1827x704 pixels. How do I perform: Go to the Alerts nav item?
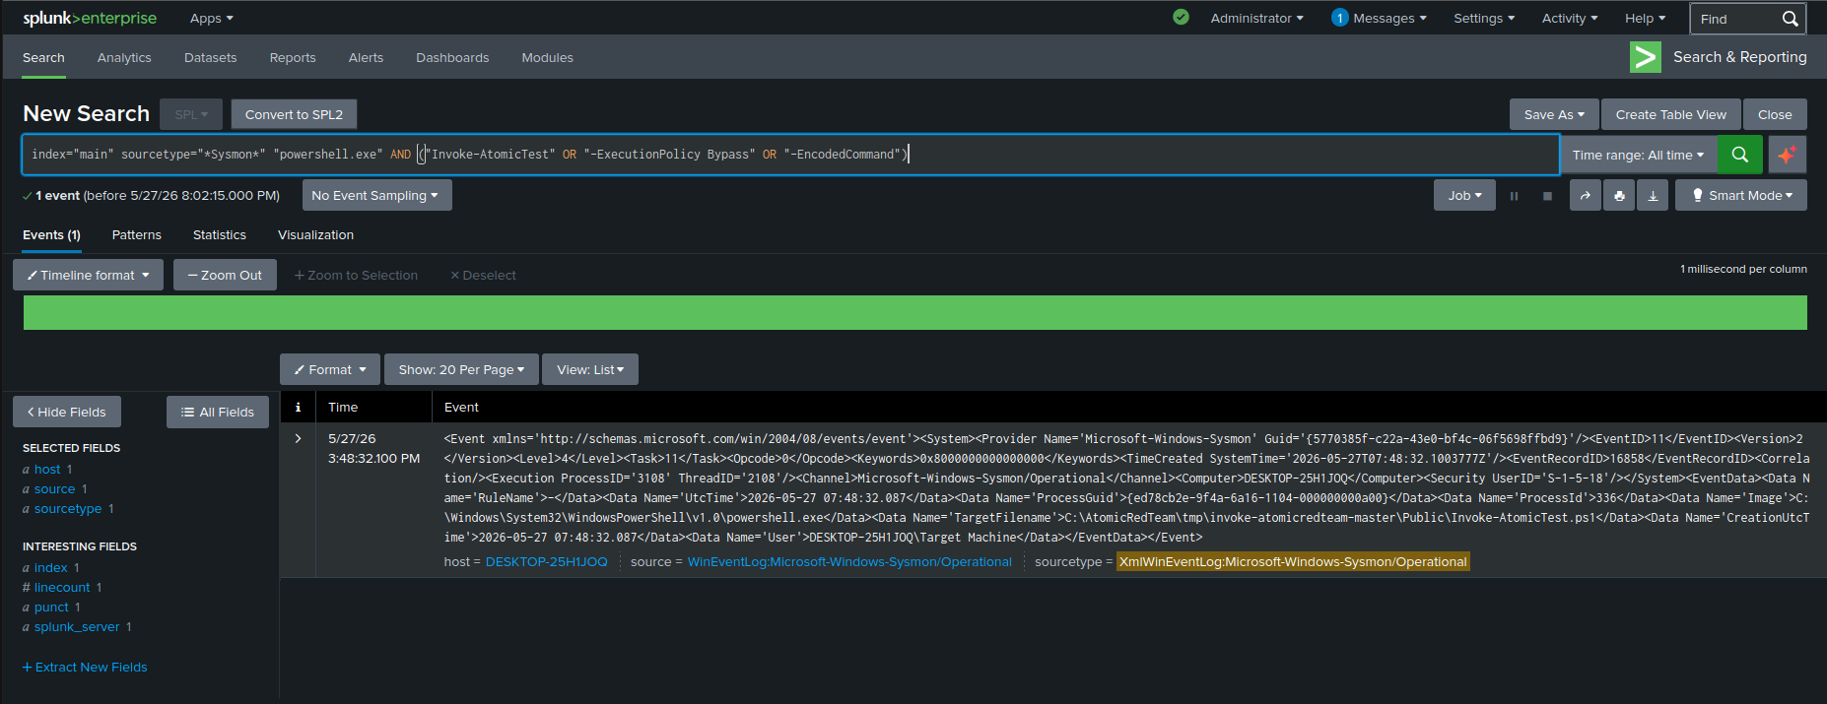pos(366,57)
